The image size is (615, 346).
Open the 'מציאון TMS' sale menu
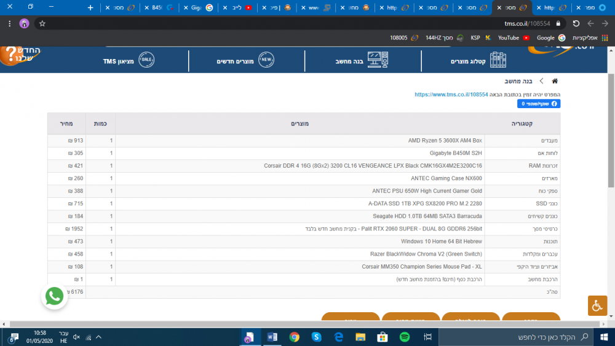[x=129, y=61]
